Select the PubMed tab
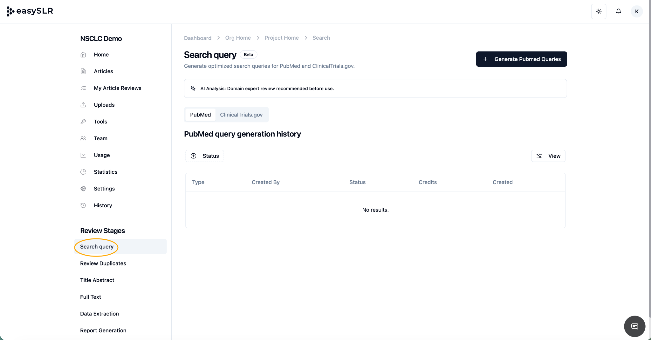Image resolution: width=651 pixels, height=340 pixels. 200,115
